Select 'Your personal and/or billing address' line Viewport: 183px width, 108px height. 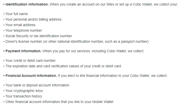[x=33, y=19]
